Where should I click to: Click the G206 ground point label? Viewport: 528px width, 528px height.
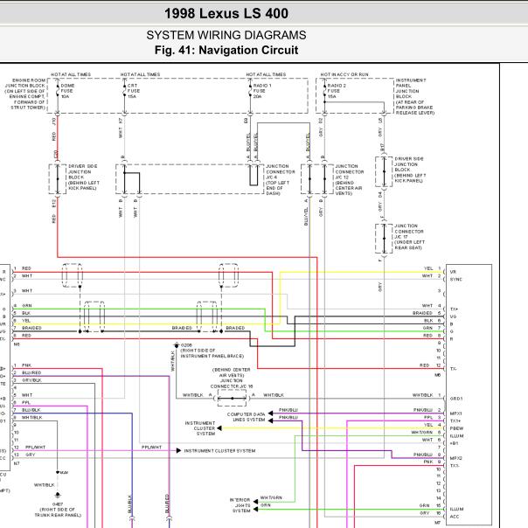tap(186, 345)
